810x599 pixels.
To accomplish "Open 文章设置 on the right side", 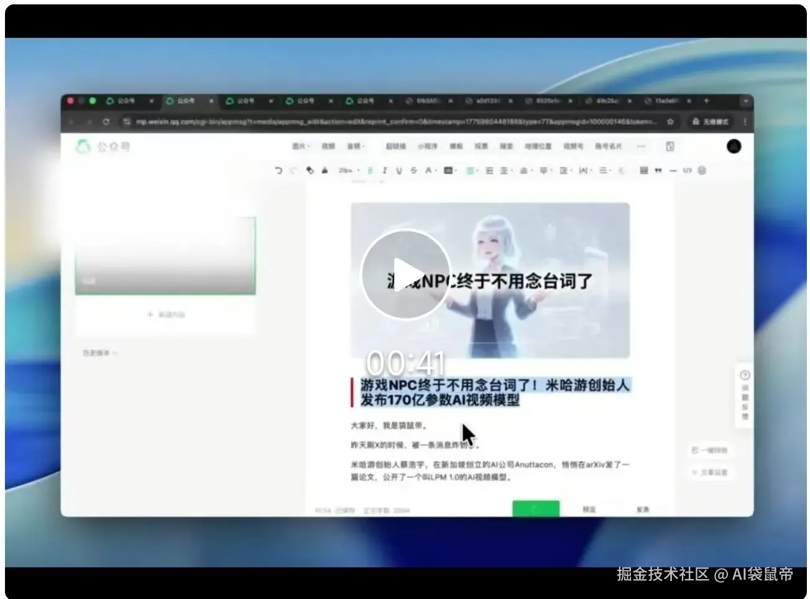I will (x=709, y=473).
